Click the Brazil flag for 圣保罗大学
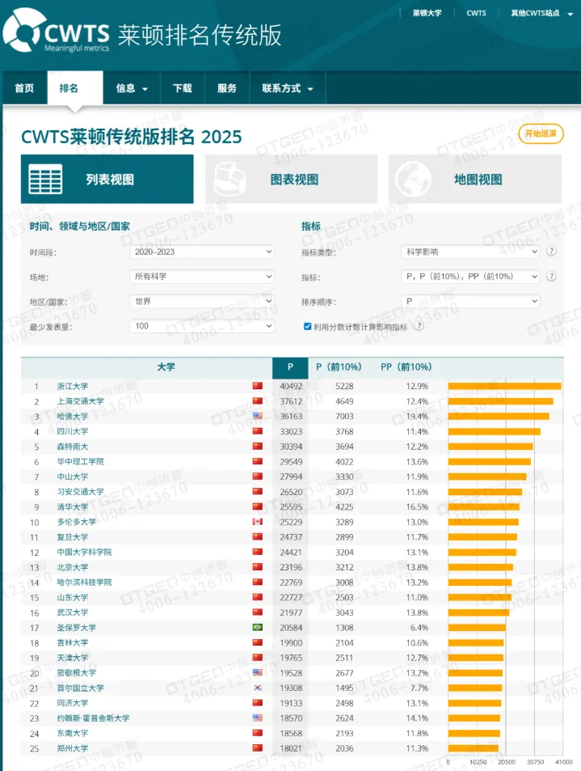The height and width of the screenshot is (771, 581). point(257,628)
